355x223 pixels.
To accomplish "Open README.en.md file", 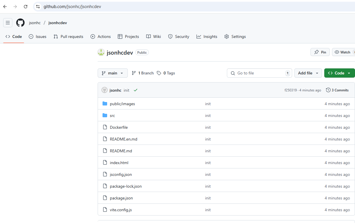I will (x=124, y=139).
